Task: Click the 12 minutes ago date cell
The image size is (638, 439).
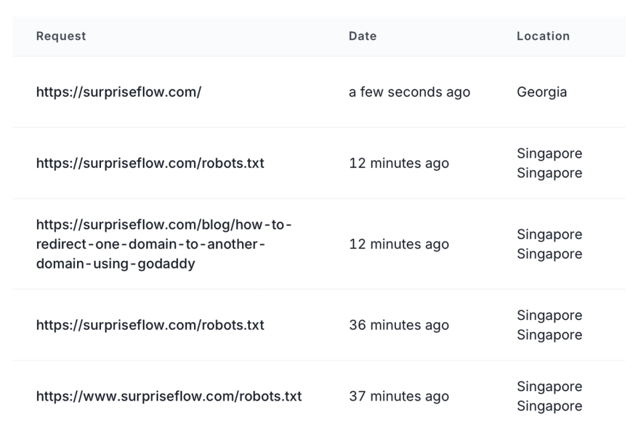Action: pos(399,163)
